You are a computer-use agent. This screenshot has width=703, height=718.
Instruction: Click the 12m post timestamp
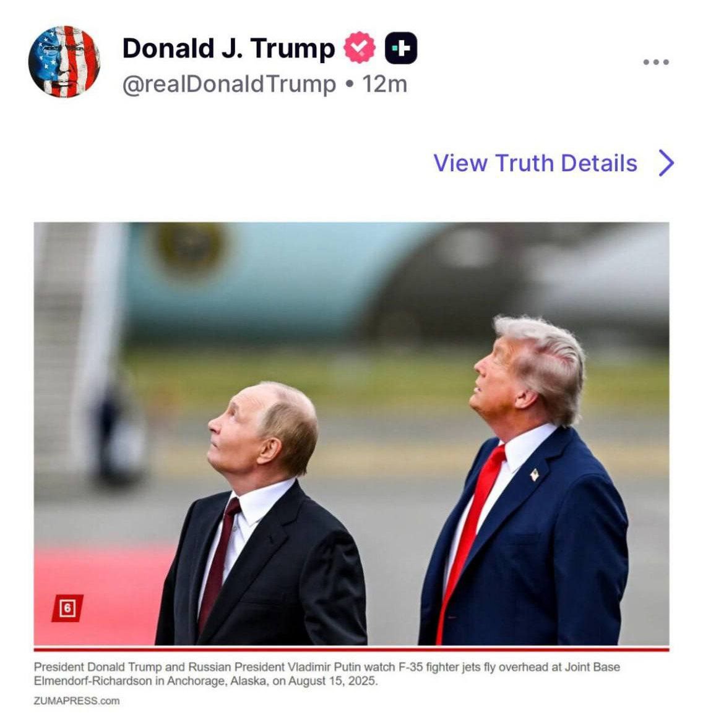click(x=384, y=84)
